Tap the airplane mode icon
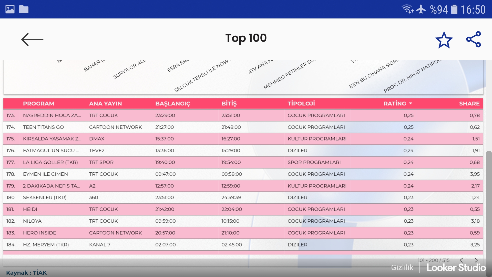This screenshot has height=277, width=492. pyautogui.click(x=421, y=9)
